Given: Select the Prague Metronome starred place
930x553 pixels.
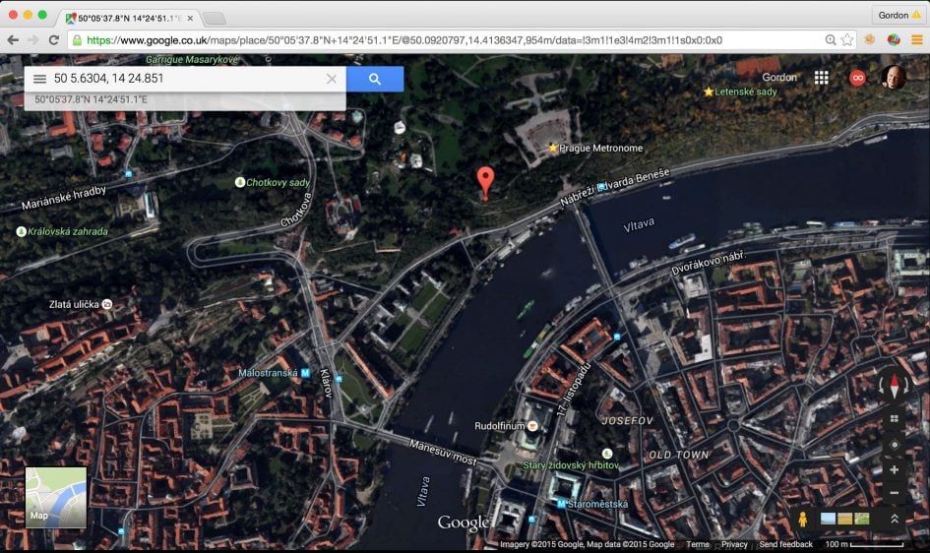Looking at the screenshot, I should (x=553, y=148).
